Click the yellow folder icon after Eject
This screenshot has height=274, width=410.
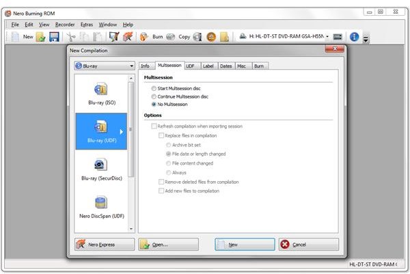(x=224, y=37)
